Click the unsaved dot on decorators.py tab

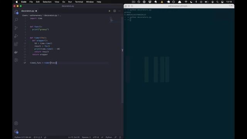pos(36,11)
